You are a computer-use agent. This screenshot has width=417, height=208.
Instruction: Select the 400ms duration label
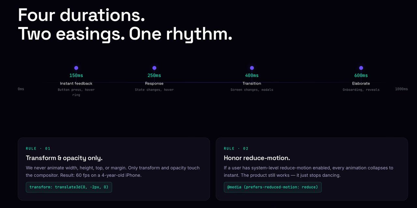252,75
